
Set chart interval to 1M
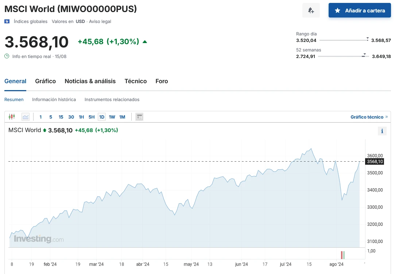(x=122, y=117)
